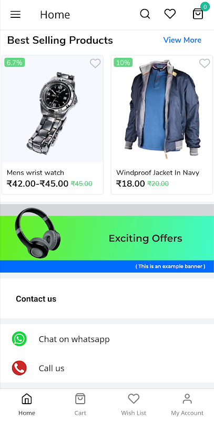Click the green WhatsApp icon
The height and width of the screenshot is (421, 214).
(19, 339)
